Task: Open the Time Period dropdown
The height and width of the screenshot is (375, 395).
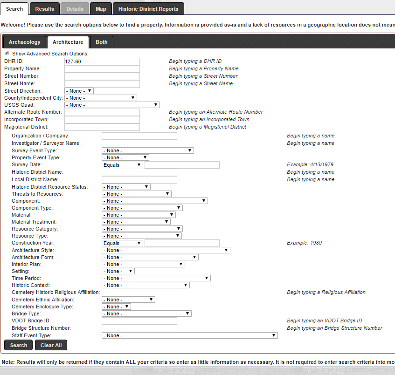Action: pyautogui.click(x=156, y=279)
